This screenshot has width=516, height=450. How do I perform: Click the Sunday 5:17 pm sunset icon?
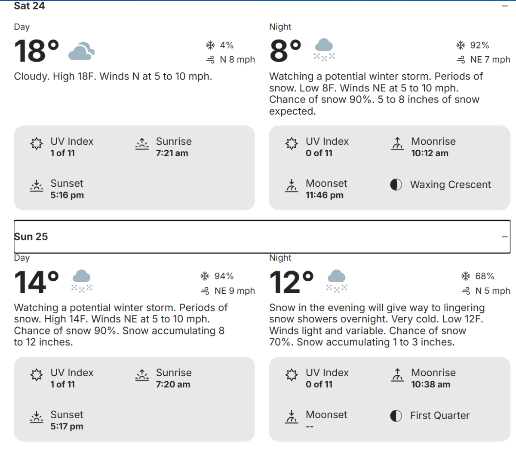coord(37,417)
